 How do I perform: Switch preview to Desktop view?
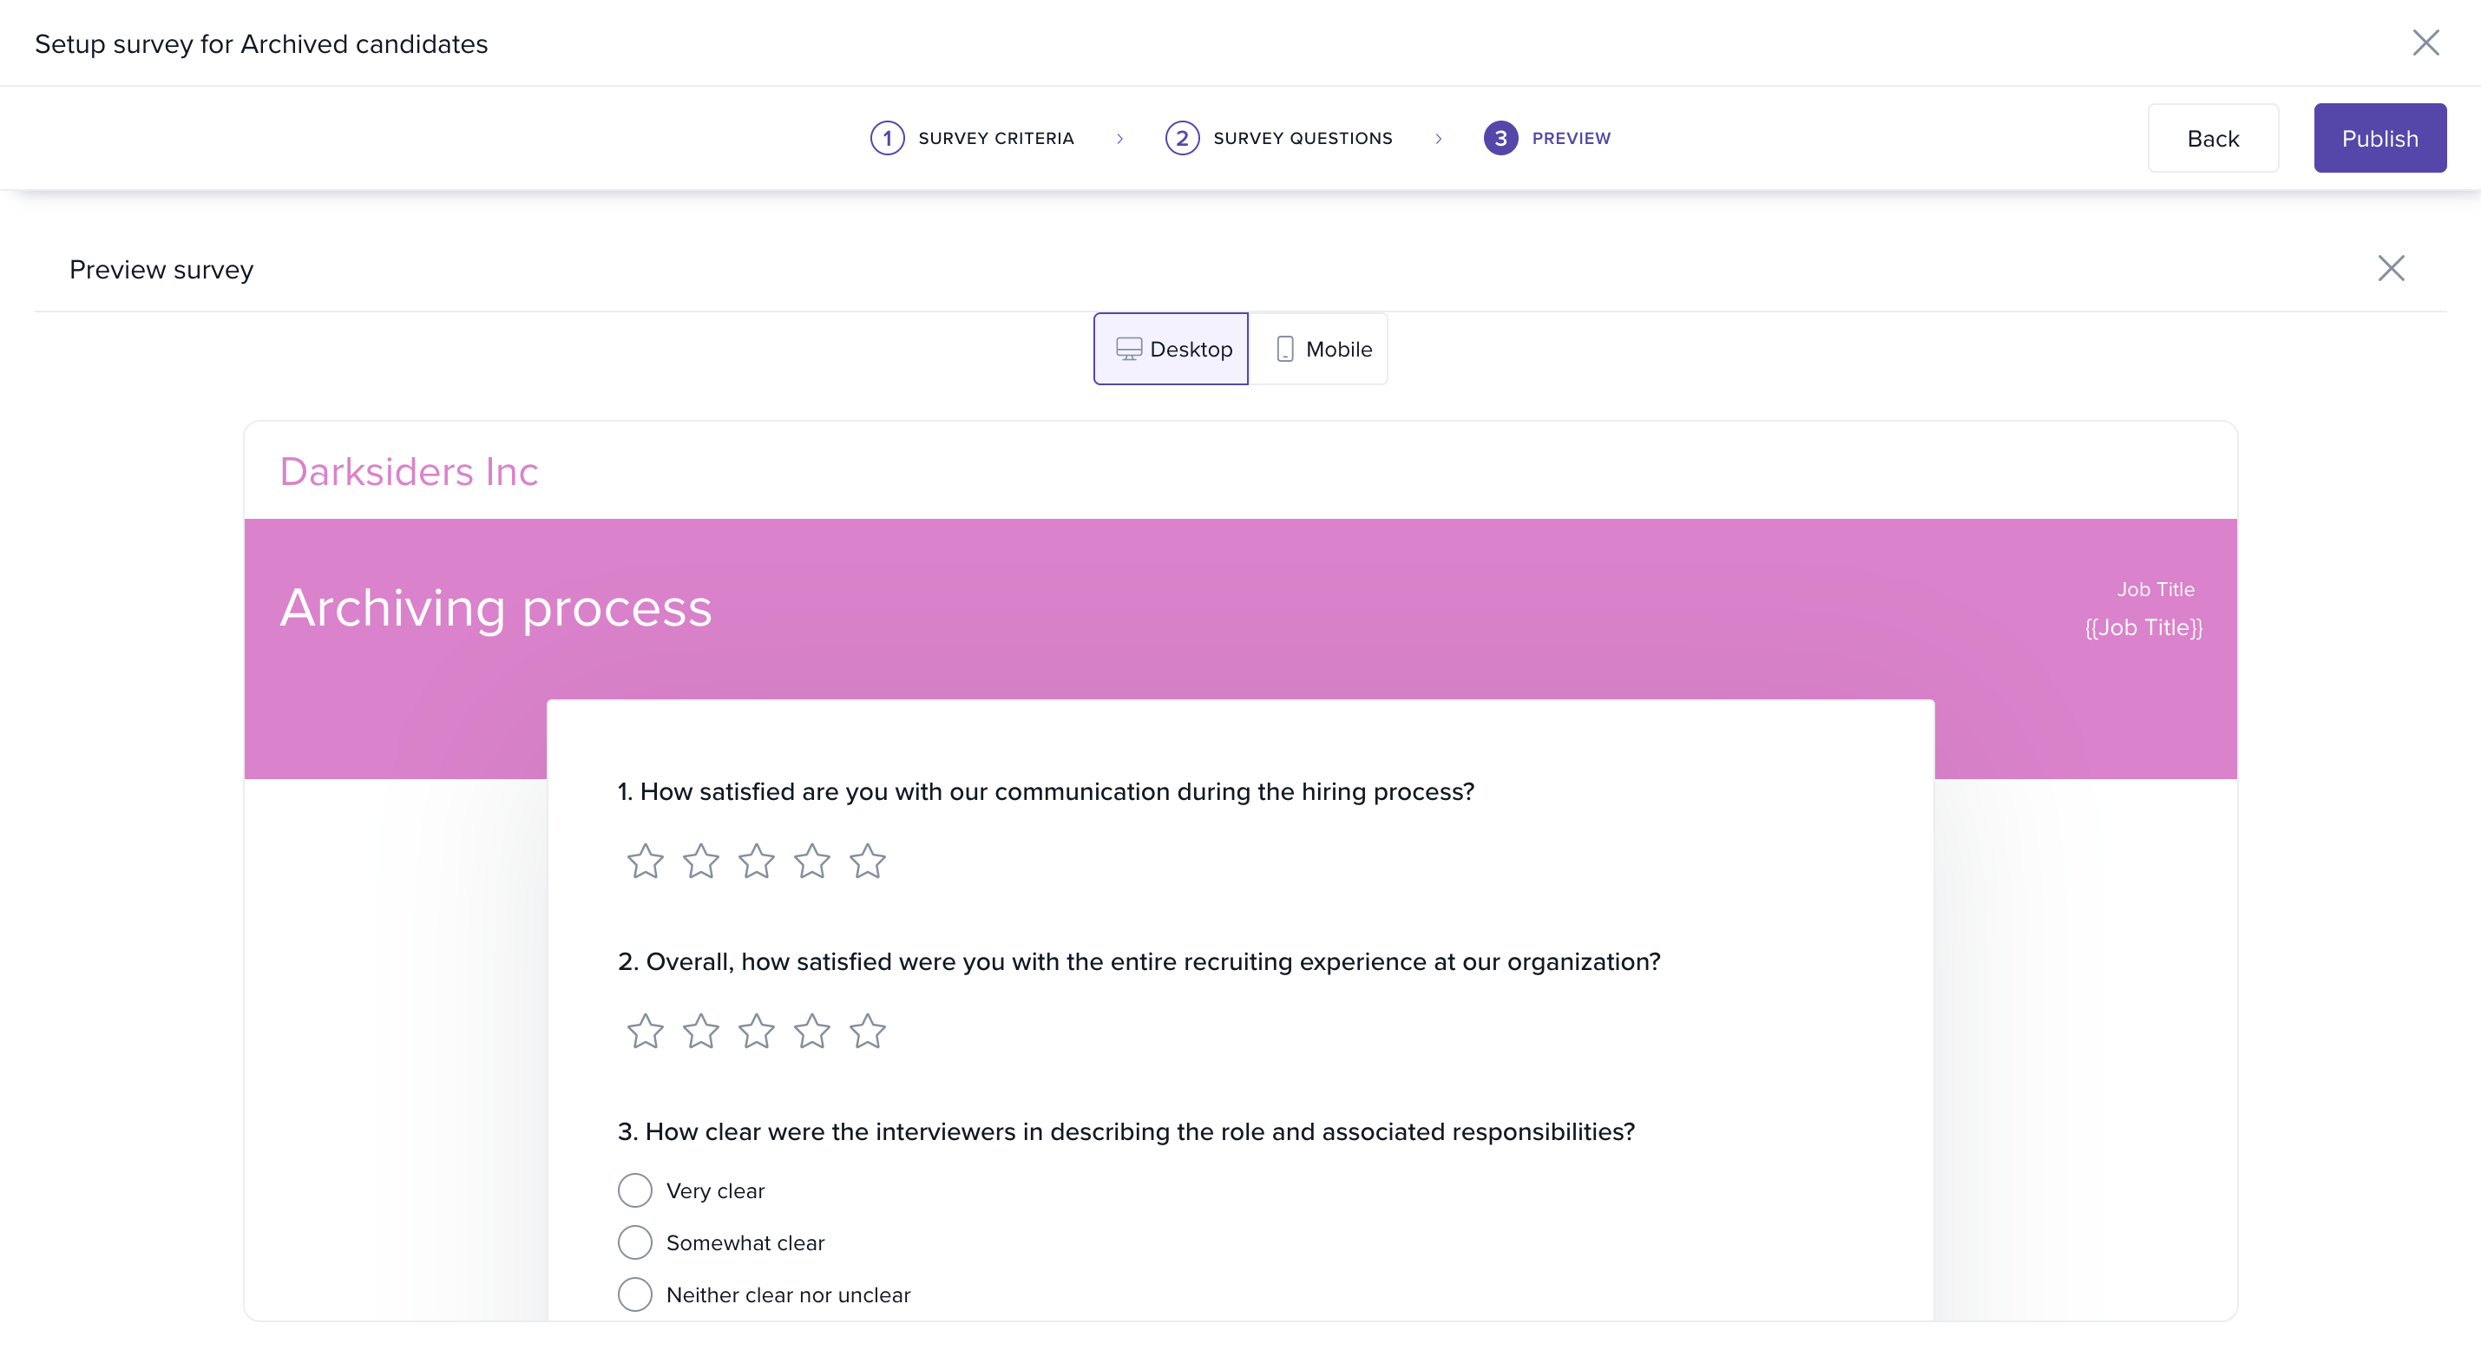1172,349
